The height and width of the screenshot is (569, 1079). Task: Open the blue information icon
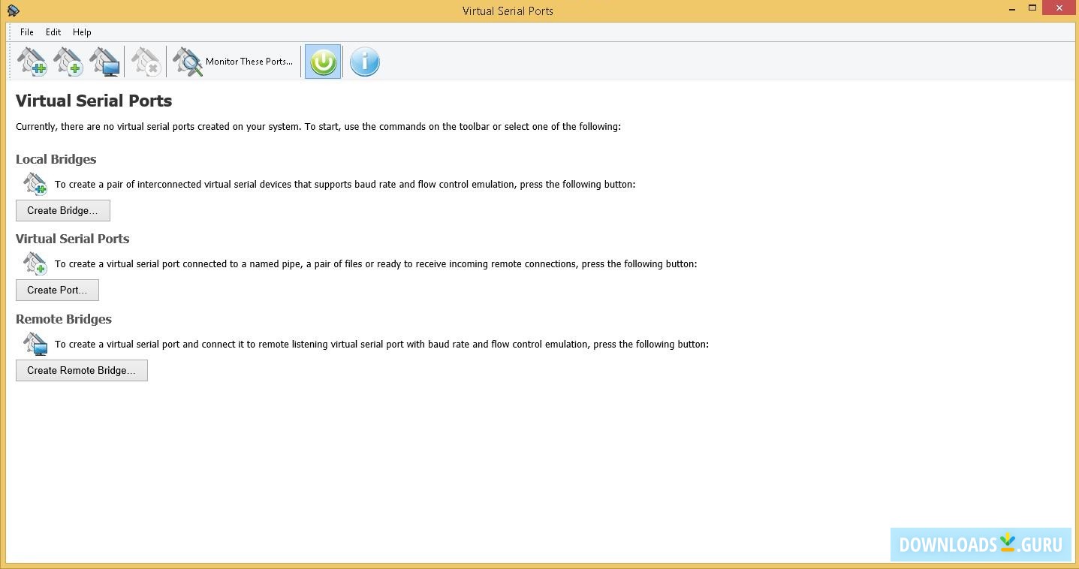tap(365, 62)
